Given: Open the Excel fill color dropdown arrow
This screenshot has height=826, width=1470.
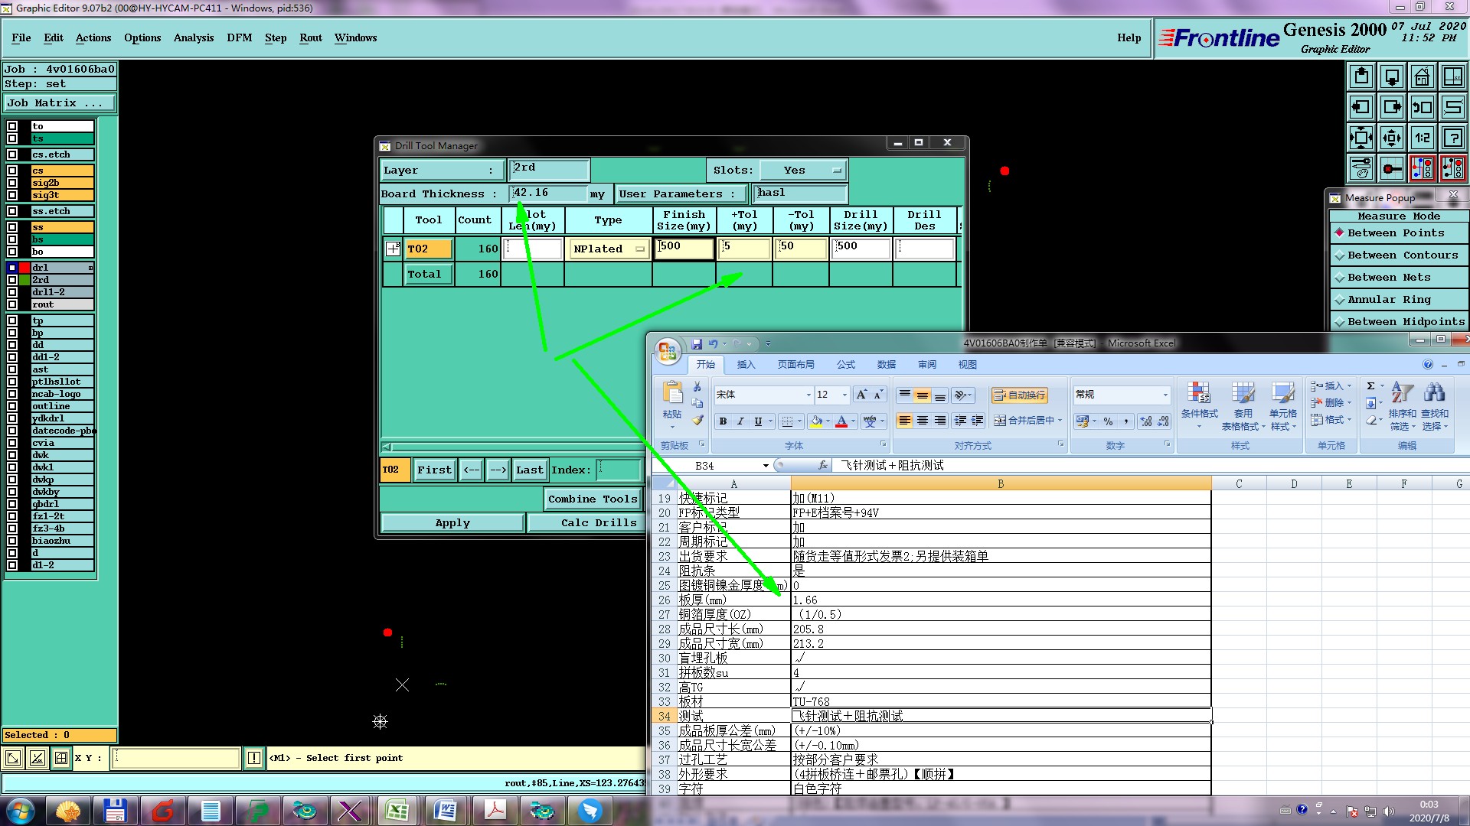Looking at the screenshot, I should pos(828,421).
